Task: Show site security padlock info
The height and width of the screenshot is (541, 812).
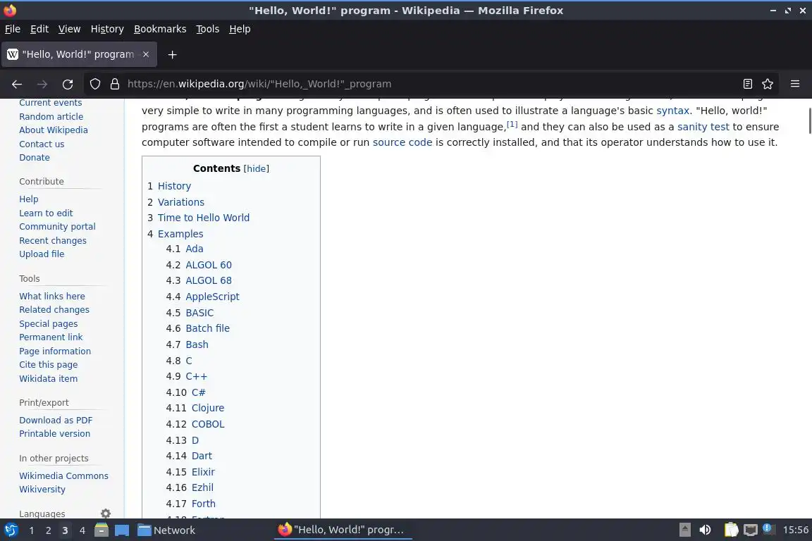Action: [115, 84]
